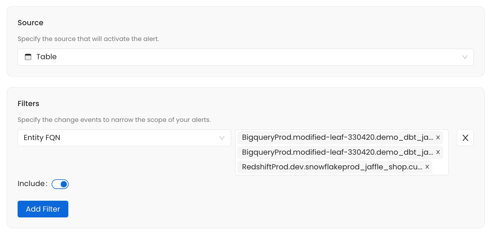Select the RedshiftProd.dev.snowflakeprod tag label
The height and width of the screenshot is (235, 492).
[332, 167]
